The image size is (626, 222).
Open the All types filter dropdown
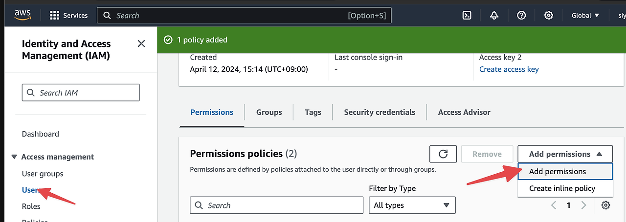pyautogui.click(x=412, y=205)
